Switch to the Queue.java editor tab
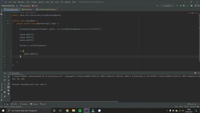This screenshot has height=113, width=200. click(x=28, y=9)
